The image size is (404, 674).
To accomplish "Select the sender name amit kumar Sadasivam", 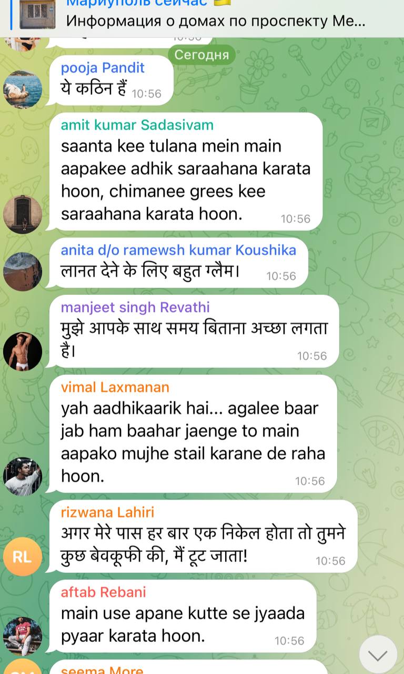I will (x=137, y=125).
